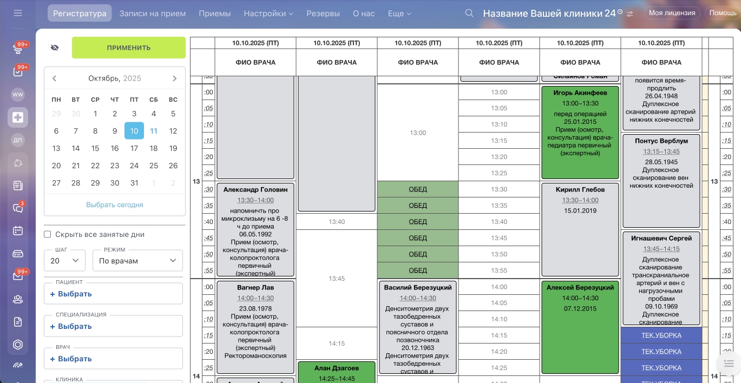The width and height of the screenshot is (741, 383).
Task: Open the header settings sliders icon
Action: point(630,14)
